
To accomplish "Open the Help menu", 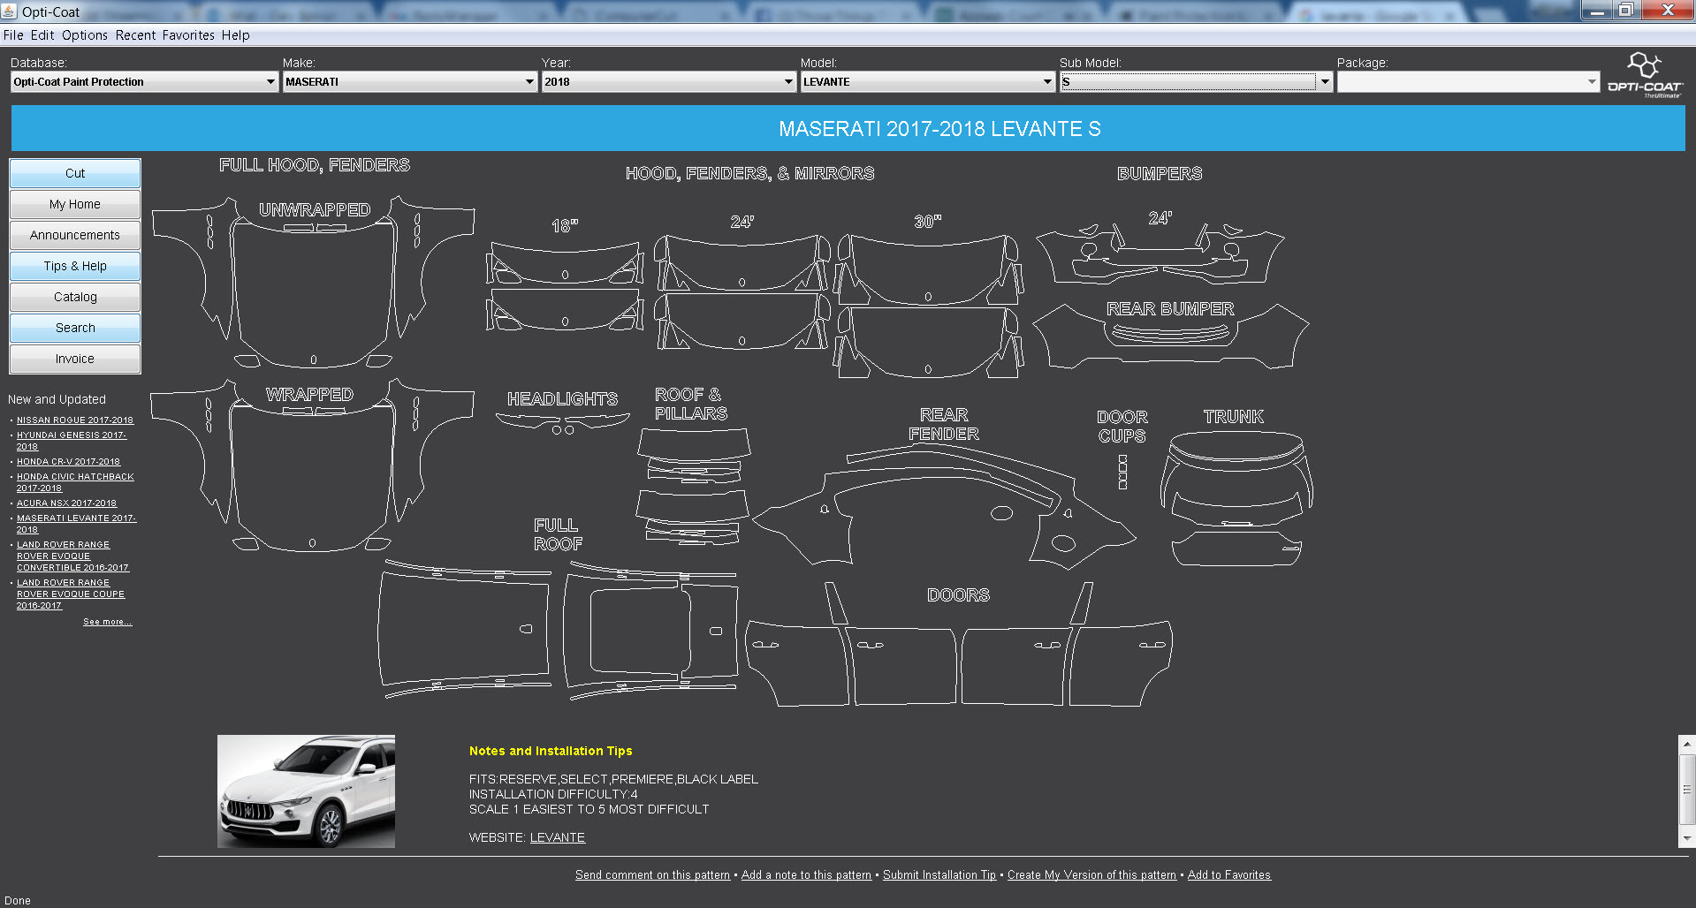I will pyautogui.click(x=236, y=35).
